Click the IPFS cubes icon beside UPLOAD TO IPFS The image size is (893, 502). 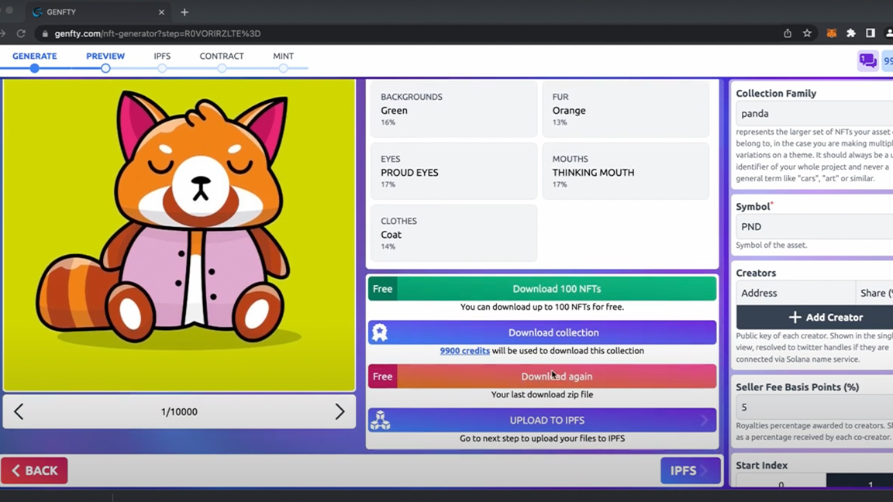pos(381,420)
